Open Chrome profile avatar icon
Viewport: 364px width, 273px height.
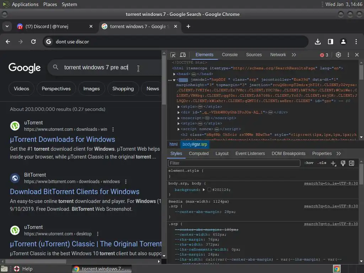click(x=343, y=42)
